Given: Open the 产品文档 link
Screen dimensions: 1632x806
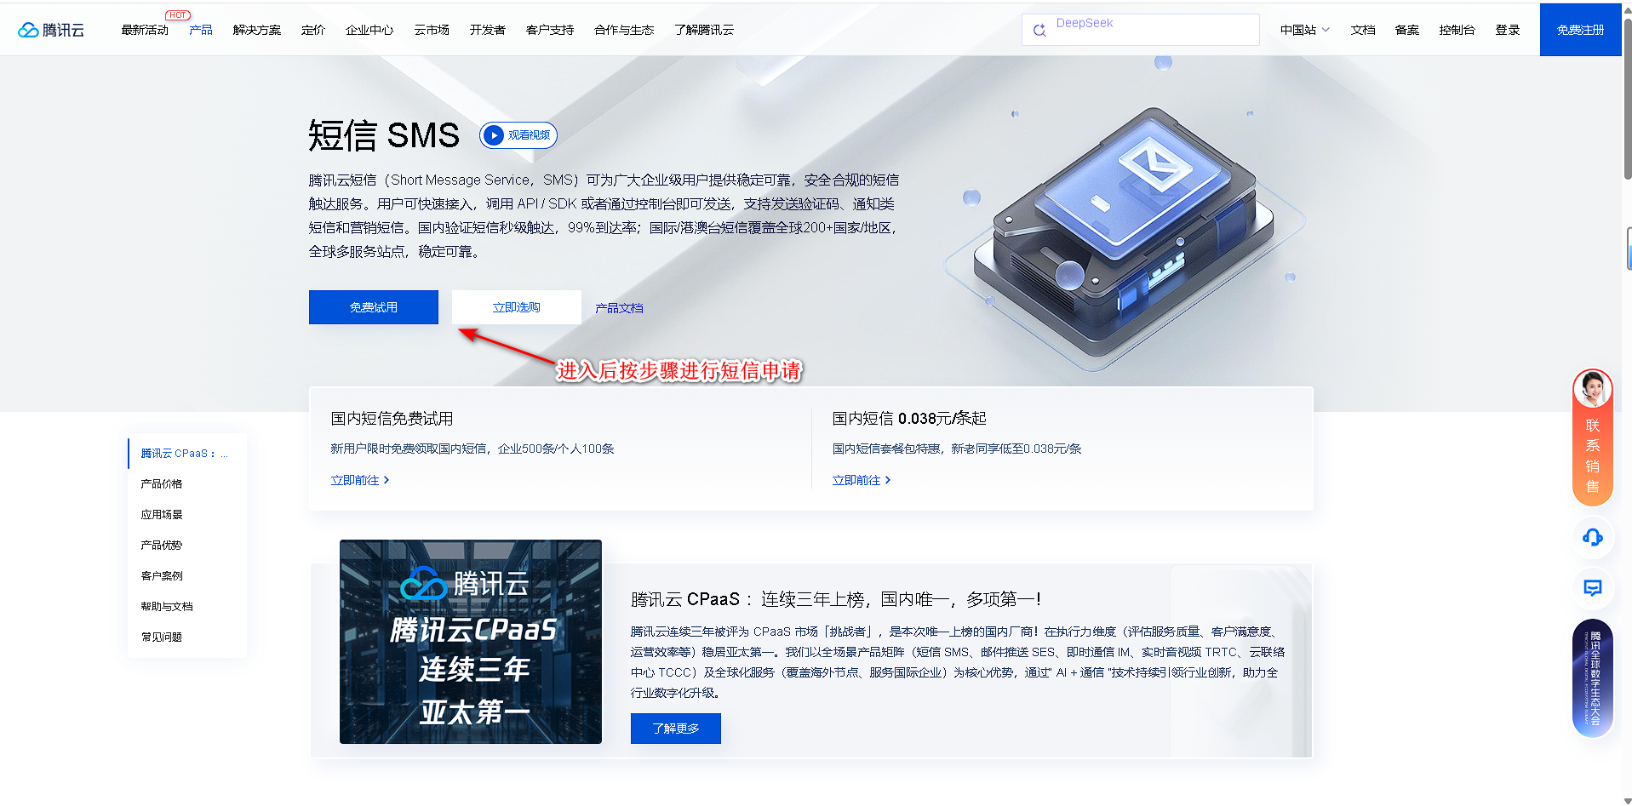Looking at the screenshot, I should pyautogui.click(x=619, y=308).
